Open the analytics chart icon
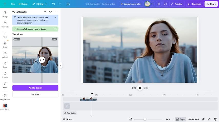This screenshot has width=219, height=122. pos(159,4)
